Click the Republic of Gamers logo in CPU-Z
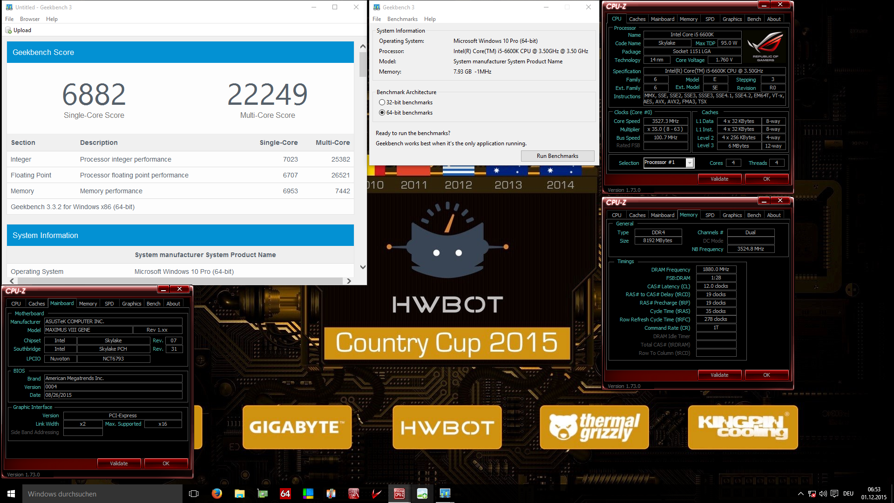The image size is (894, 503). pyautogui.click(x=765, y=46)
